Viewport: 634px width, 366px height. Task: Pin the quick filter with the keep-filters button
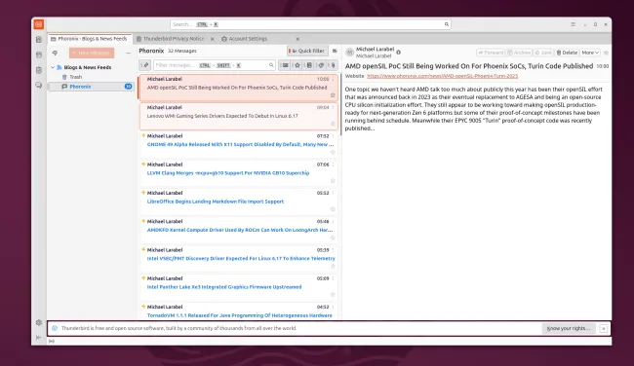(x=145, y=65)
